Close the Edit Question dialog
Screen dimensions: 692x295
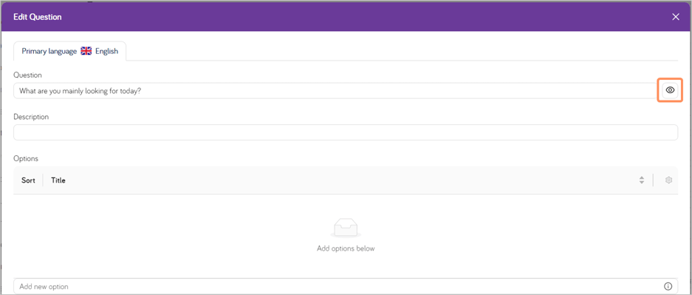pyautogui.click(x=675, y=17)
